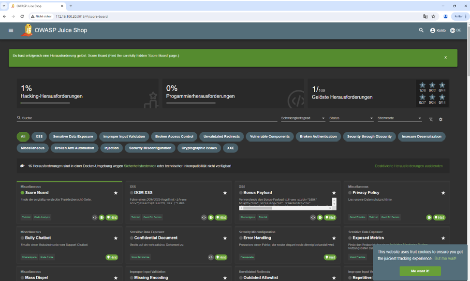
Task: Expand the Stichworte tags dropdown
Action: (399, 118)
